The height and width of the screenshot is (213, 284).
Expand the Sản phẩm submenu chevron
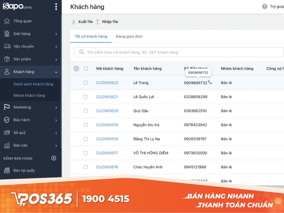[56, 59]
